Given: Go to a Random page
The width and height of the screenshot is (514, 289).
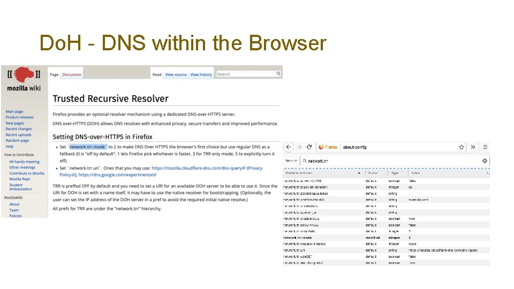Looking at the screenshot, I should [x=17, y=141].
